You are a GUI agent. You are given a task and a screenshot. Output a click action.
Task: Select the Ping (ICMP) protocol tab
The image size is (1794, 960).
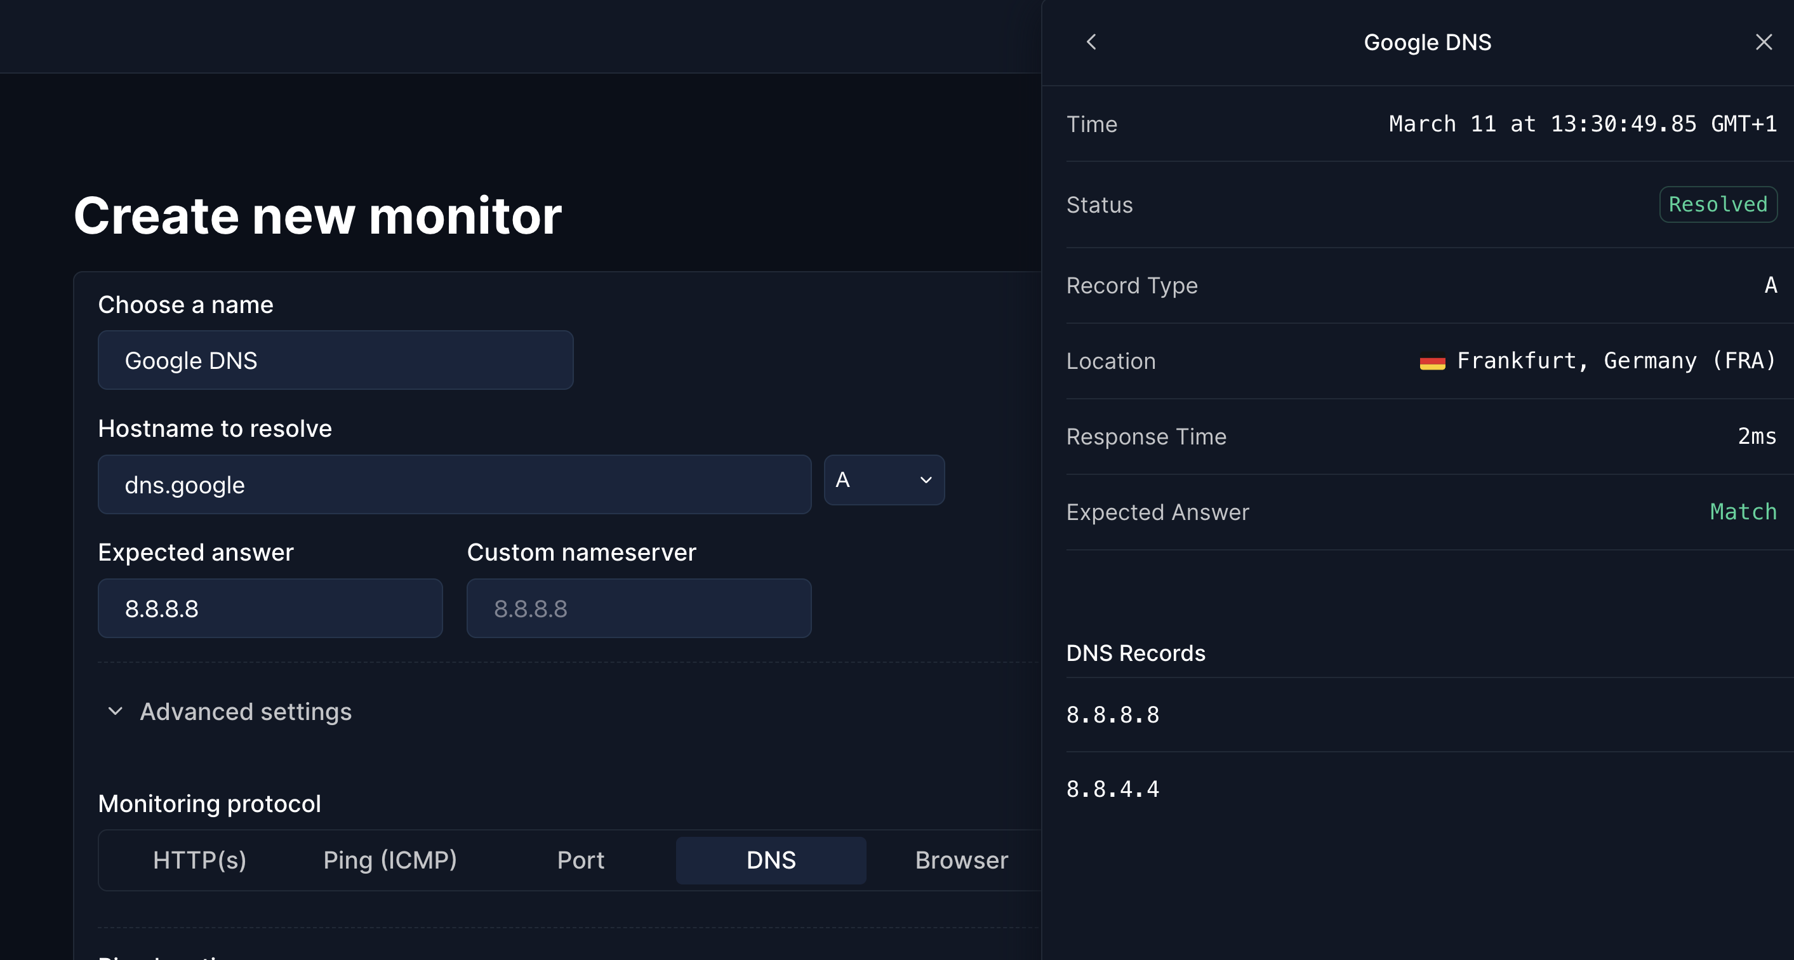pyautogui.click(x=390, y=860)
